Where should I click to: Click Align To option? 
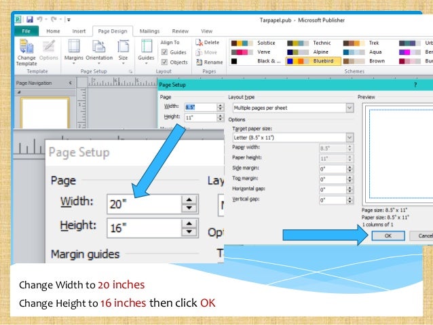click(170, 42)
